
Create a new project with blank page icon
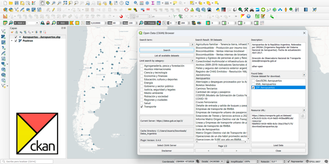coord(5,3)
